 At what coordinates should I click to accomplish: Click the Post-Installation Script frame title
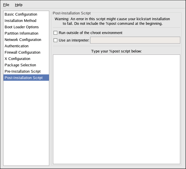click(x=72, y=13)
